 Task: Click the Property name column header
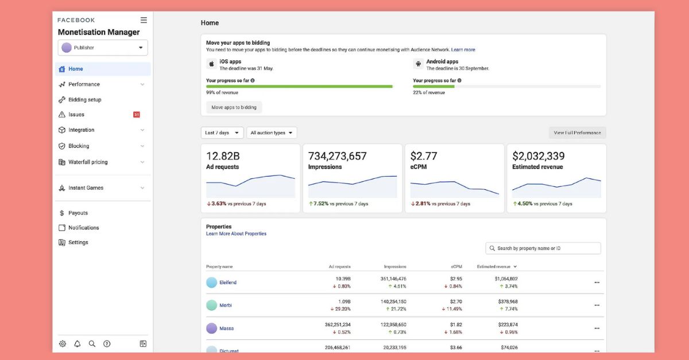pos(219,267)
